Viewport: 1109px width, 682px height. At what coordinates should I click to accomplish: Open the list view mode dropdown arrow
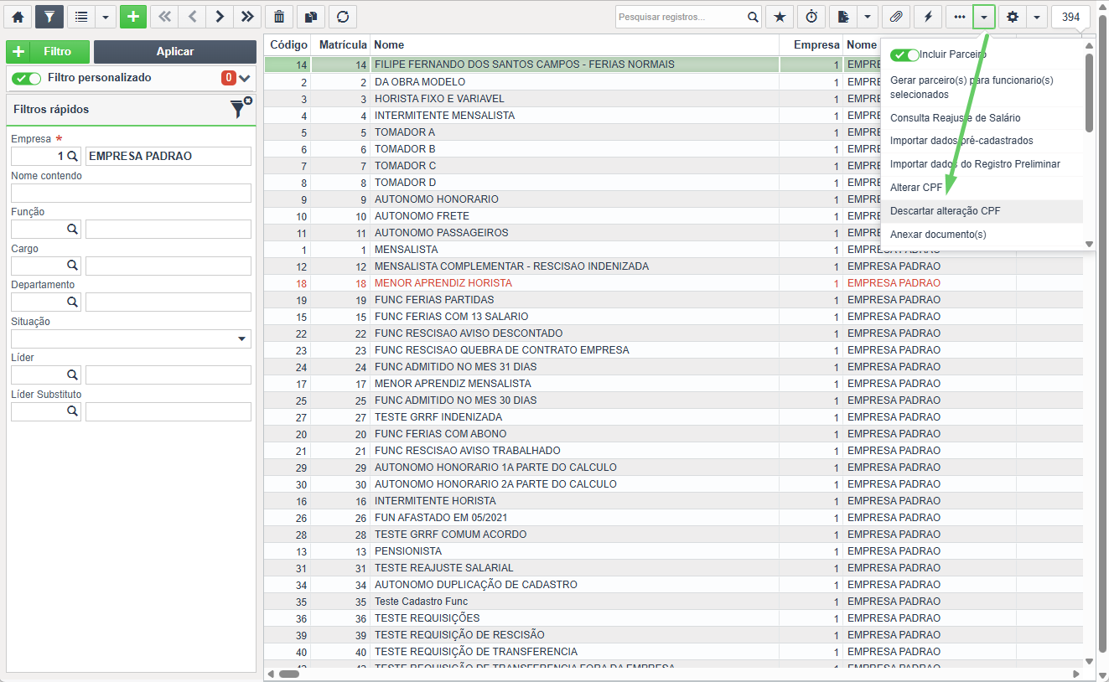coord(106,17)
